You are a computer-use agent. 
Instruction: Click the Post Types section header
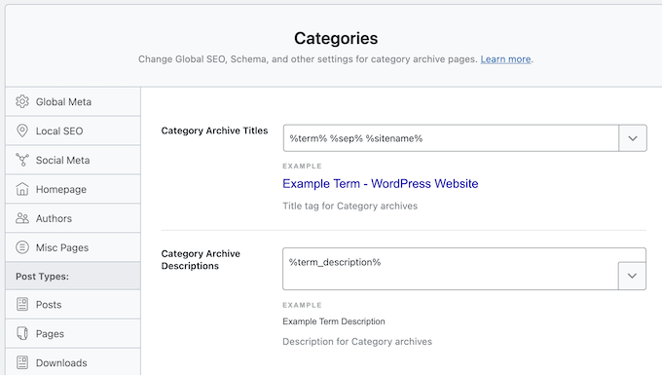click(73, 277)
